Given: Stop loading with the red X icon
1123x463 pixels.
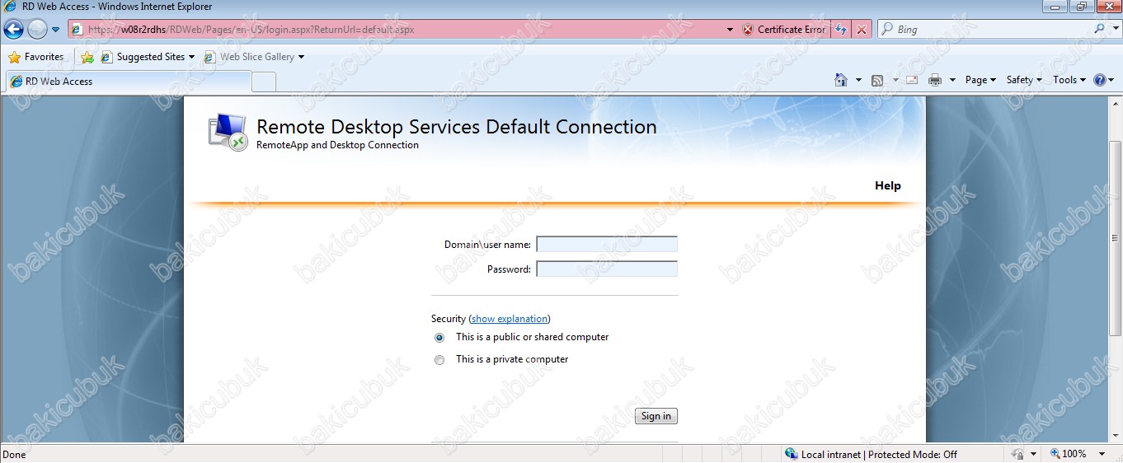Looking at the screenshot, I should [x=862, y=30].
